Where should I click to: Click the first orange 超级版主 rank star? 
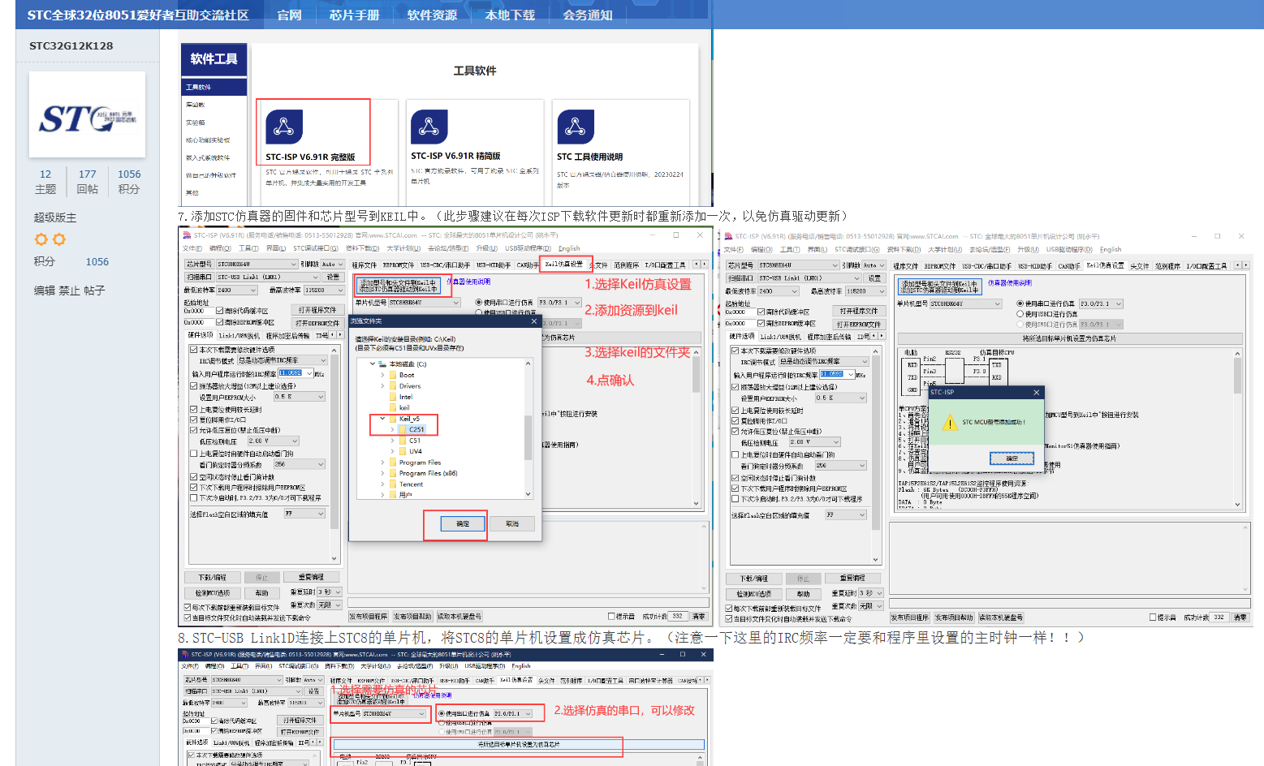(41, 239)
